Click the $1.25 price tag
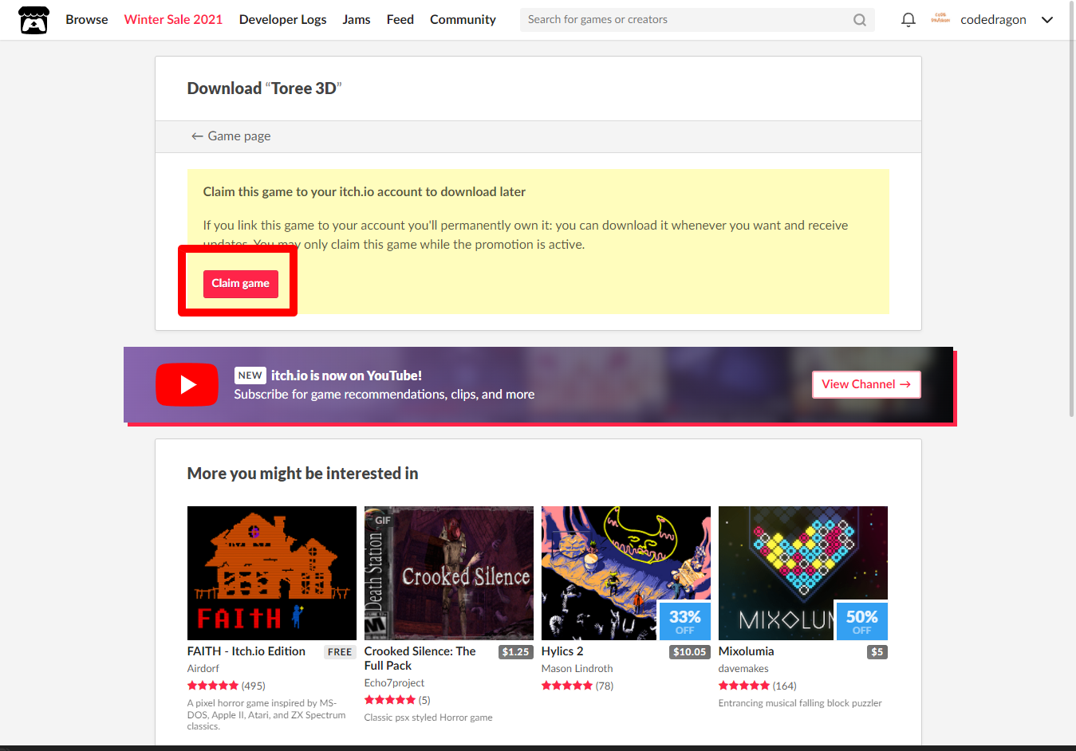 tap(515, 652)
